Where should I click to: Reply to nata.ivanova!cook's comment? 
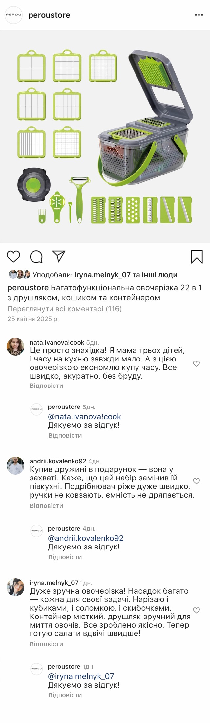point(46,385)
